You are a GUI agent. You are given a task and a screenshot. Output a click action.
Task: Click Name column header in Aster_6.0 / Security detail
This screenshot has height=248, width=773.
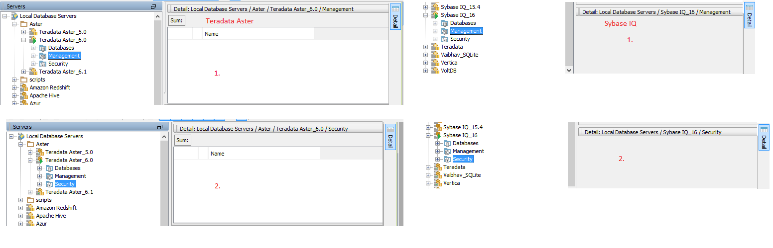coord(264,154)
